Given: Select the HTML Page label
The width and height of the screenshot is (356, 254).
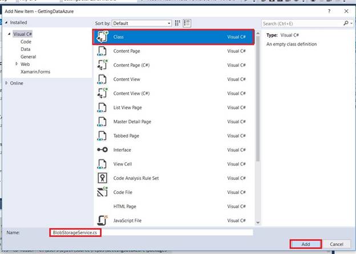Looking at the screenshot, I should point(124,207).
